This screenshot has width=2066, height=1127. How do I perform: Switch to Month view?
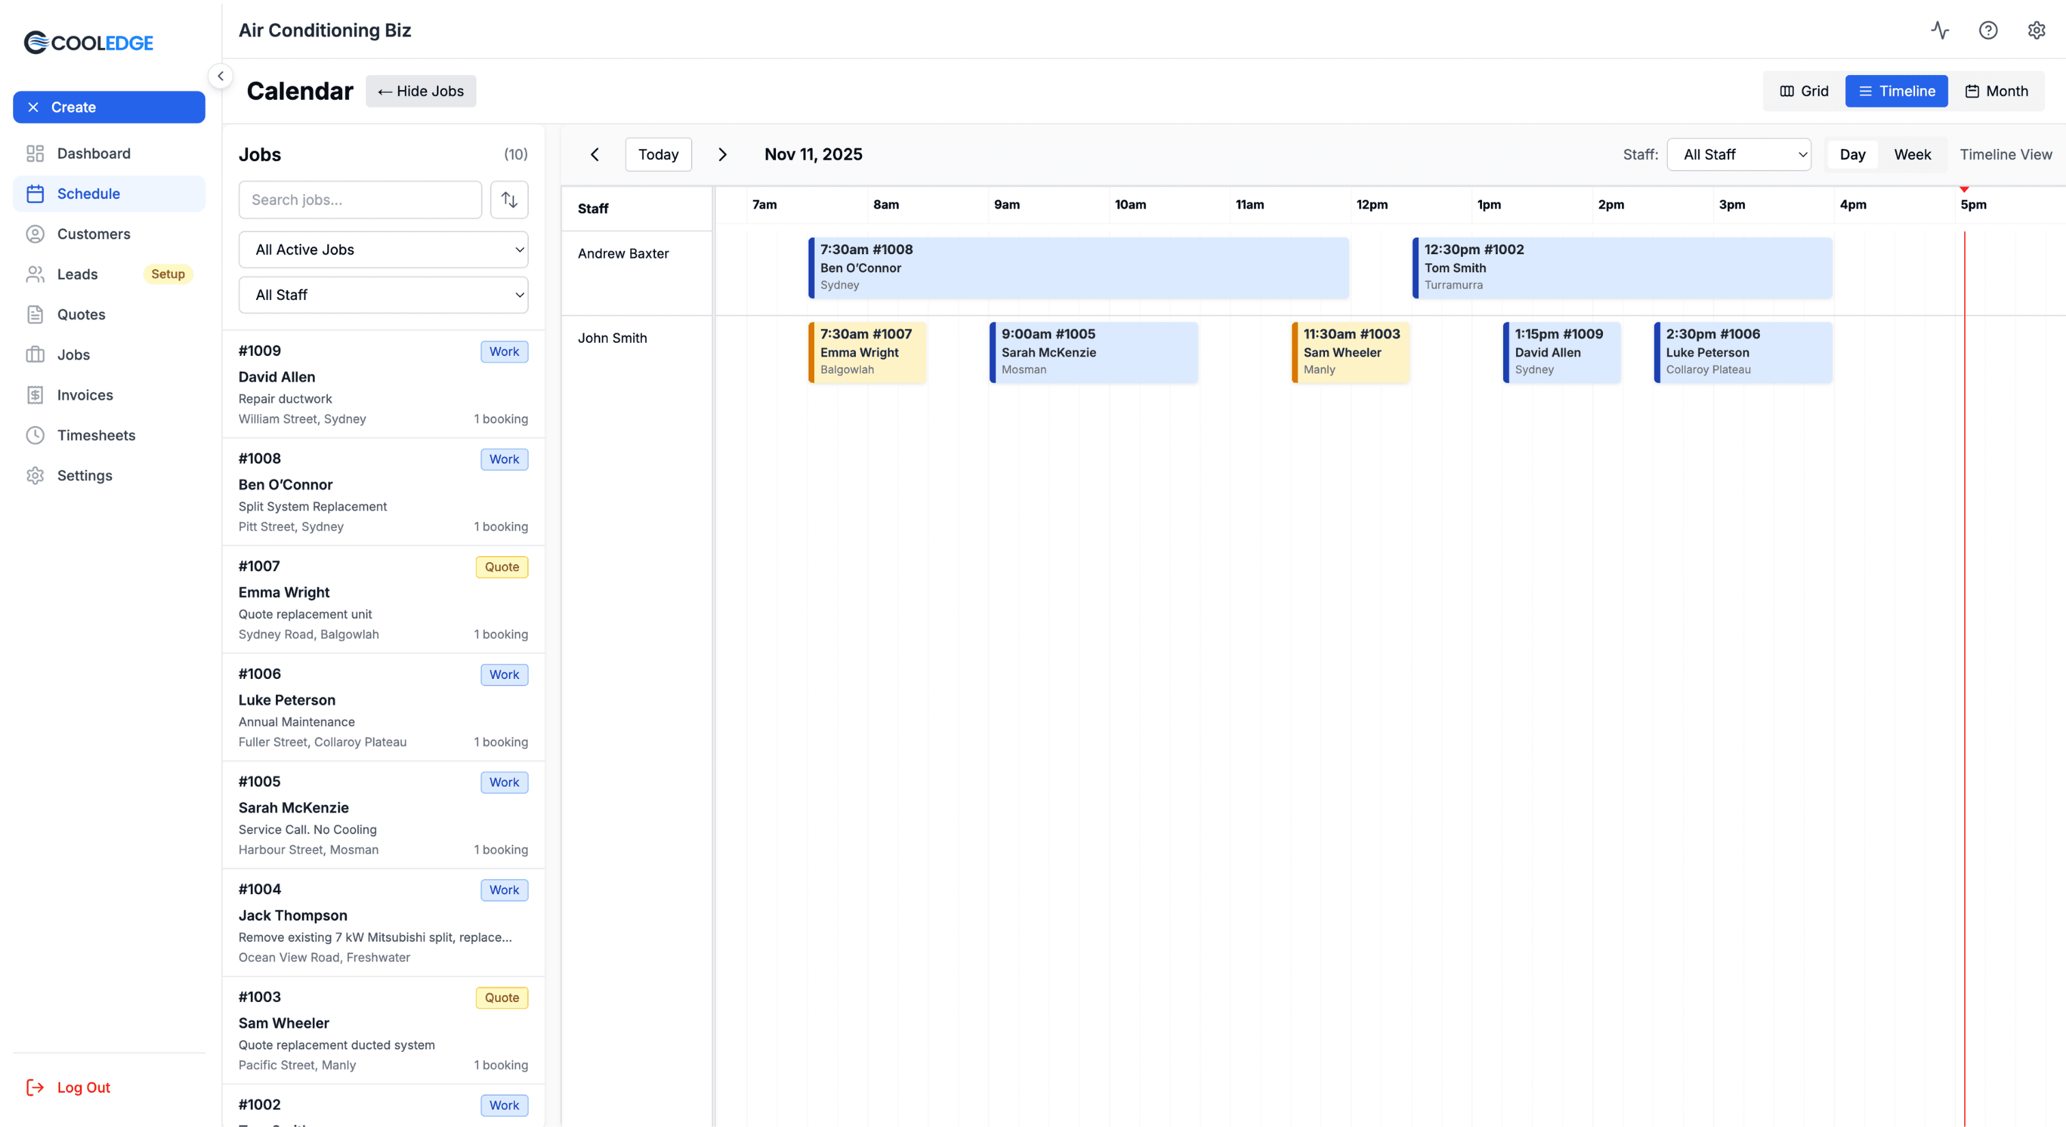pos(1997,91)
